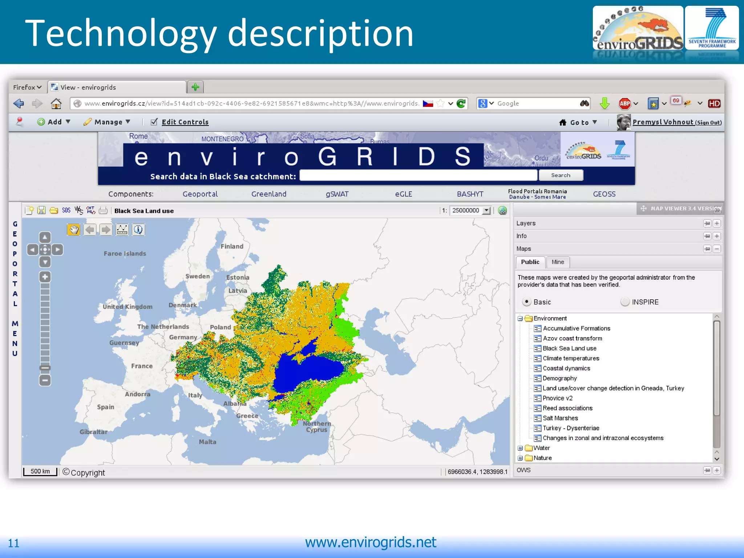
Task: Open the Add dropdown menu
Action: coord(54,122)
